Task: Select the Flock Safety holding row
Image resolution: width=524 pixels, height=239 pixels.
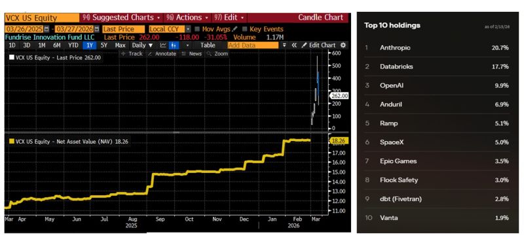Action: coord(437,180)
